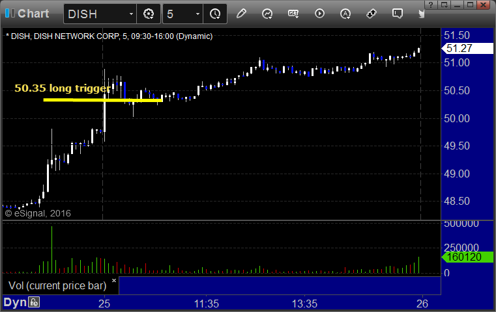Share chart via the Twitter bird icon
The width and height of the screenshot is (496, 312).
[x=421, y=14]
